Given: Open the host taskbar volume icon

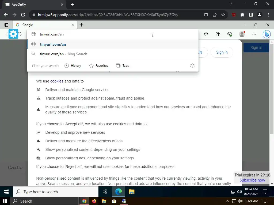Looking at the screenshot, I should (240, 201).
